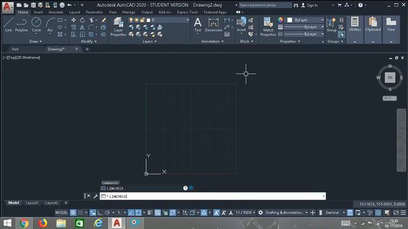408x229 pixels.
Task: Open the ByLayer object color dropdown
Action: point(322,20)
